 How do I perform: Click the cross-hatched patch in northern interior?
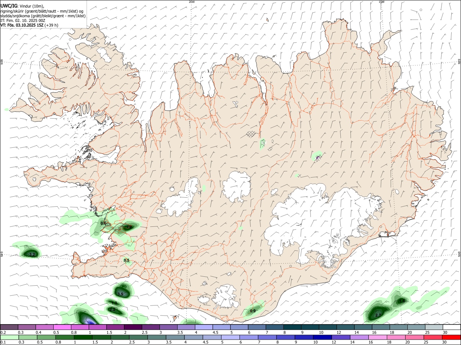click(x=251, y=134)
